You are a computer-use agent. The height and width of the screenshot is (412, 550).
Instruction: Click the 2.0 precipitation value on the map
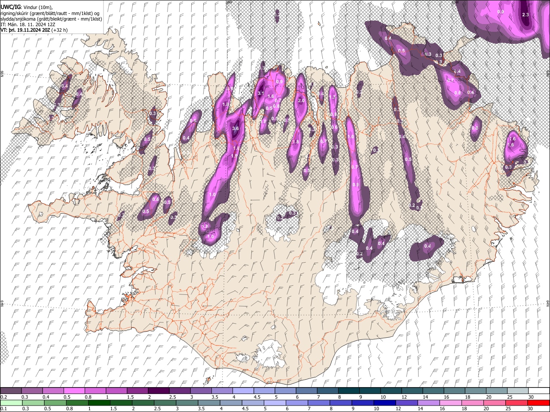[301, 100]
